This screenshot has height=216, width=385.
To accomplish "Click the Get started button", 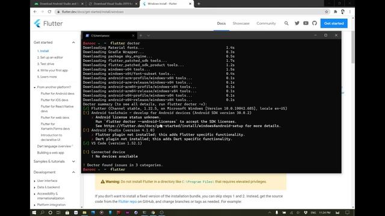I will click(334, 23).
